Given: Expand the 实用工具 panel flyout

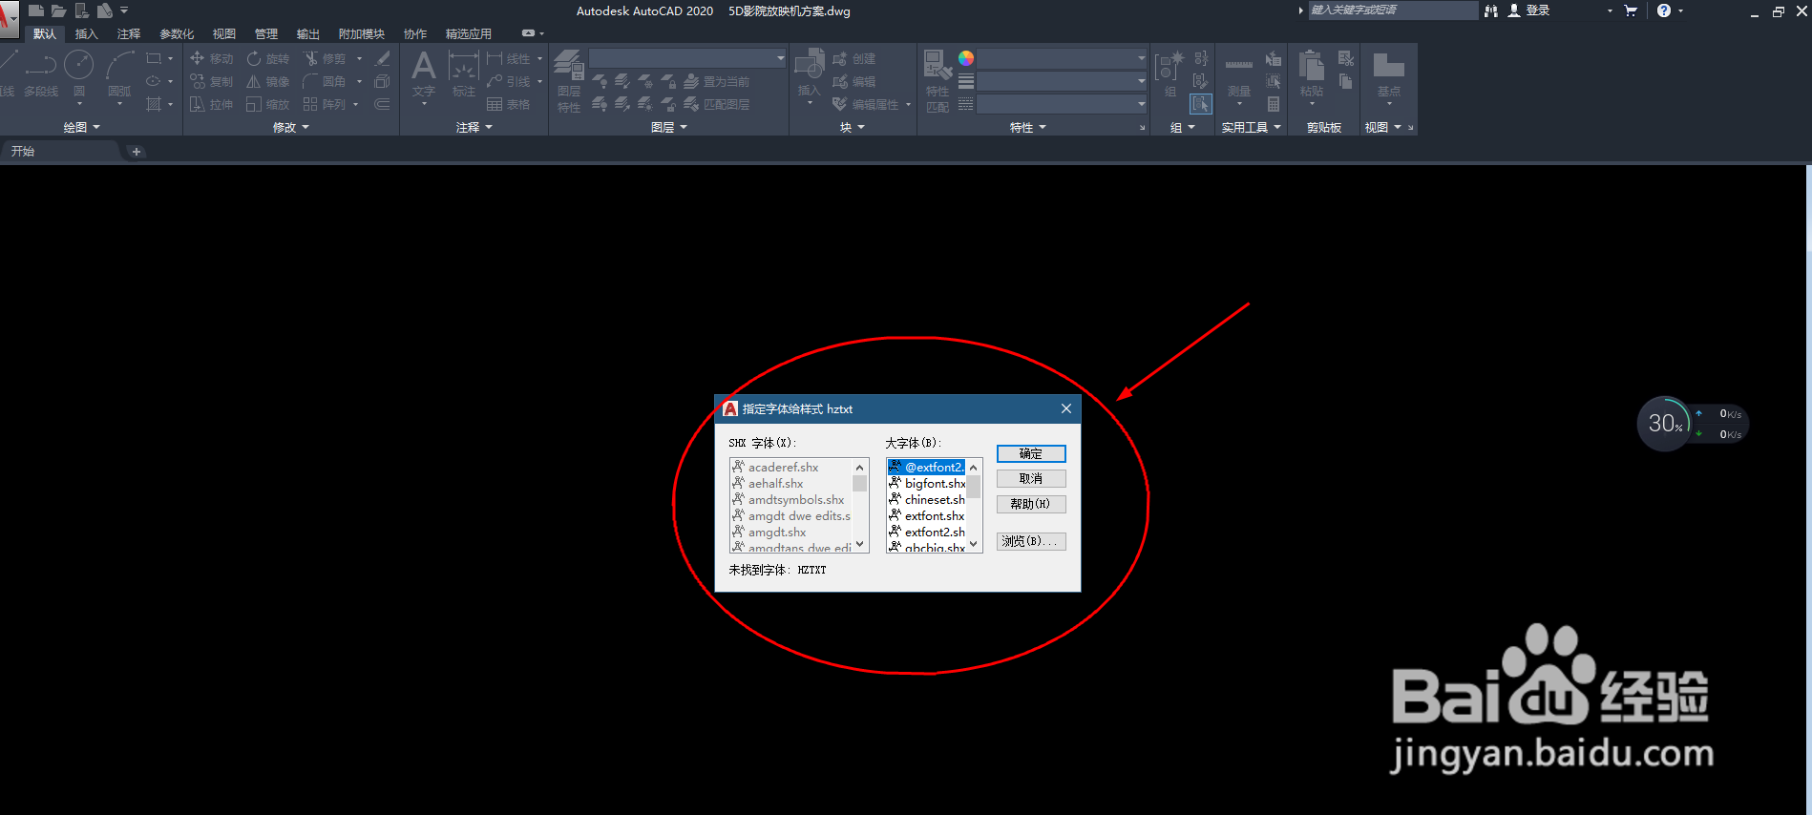Looking at the screenshot, I should (1252, 127).
